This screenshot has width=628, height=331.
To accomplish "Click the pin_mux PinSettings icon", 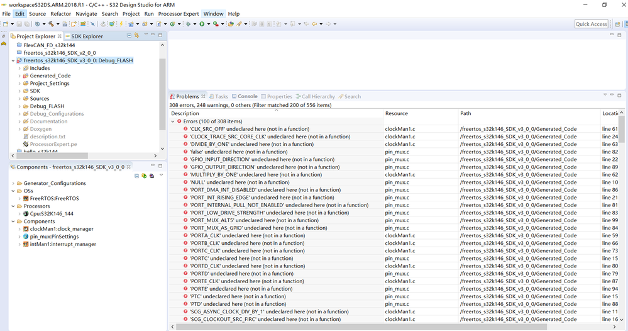I will 26,237.
